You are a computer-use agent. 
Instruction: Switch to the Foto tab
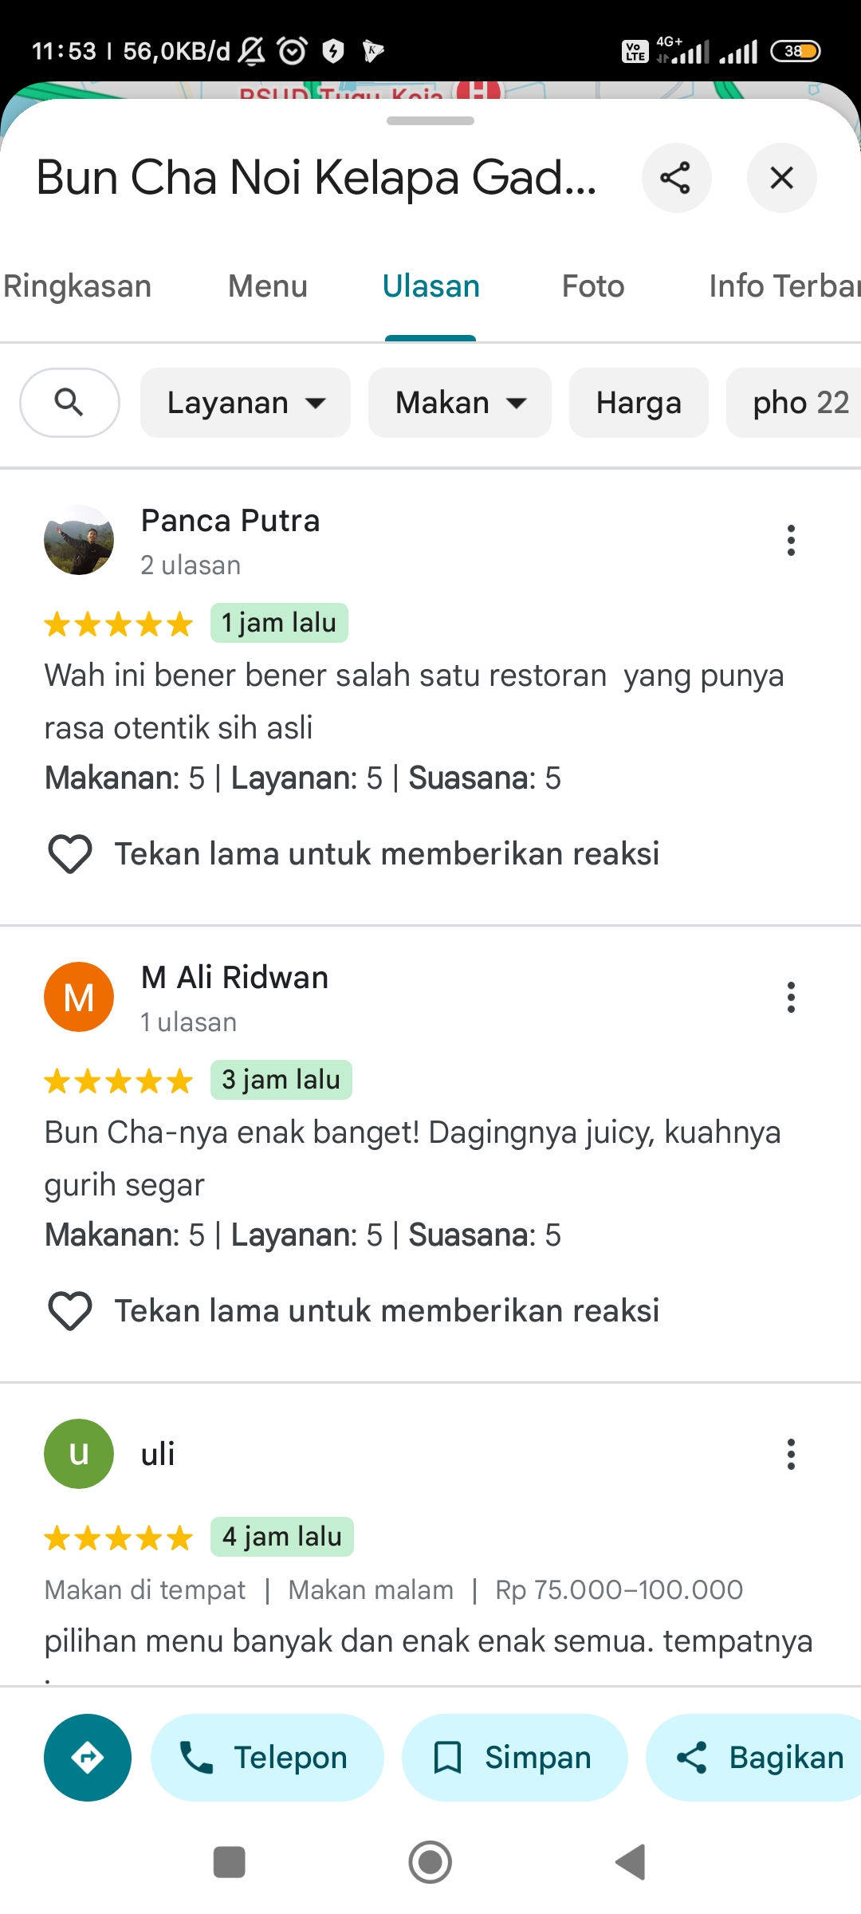coord(593,286)
